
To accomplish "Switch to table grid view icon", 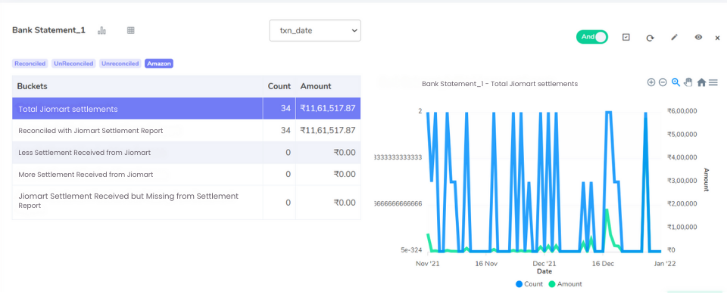I will [x=131, y=30].
